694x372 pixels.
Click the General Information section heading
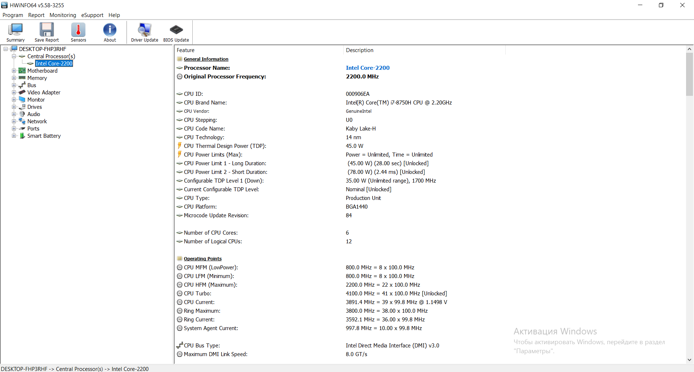(206, 59)
